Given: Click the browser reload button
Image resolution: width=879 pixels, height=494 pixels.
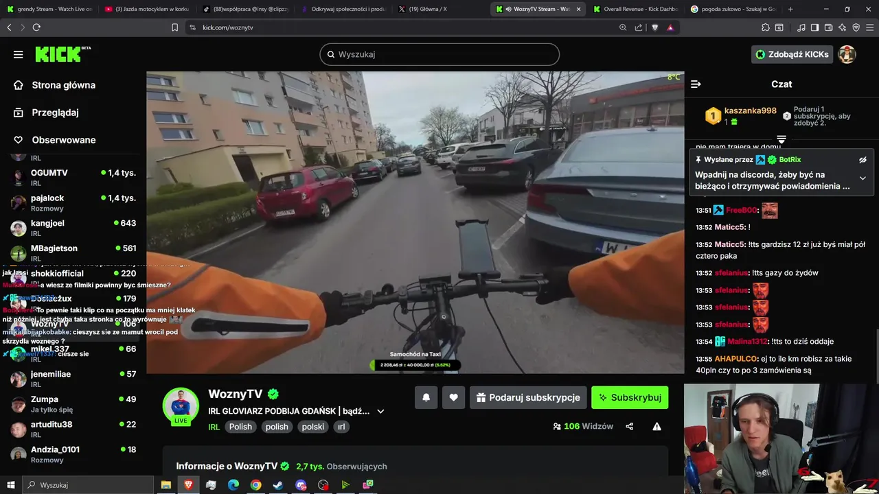Looking at the screenshot, I should (36, 27).
